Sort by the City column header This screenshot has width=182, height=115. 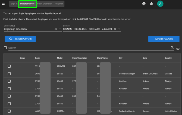click(x=121, y=58)
